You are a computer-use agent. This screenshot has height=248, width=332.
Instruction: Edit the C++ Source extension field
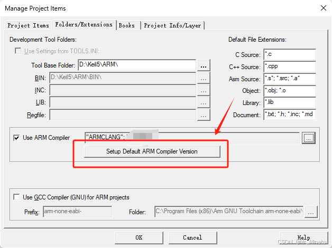click(x=290, y=66)
